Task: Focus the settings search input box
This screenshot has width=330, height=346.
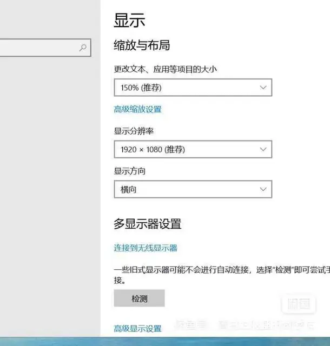Action: 45,48
